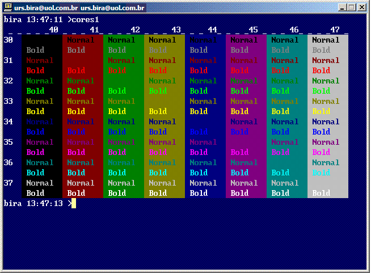Click the row label '32'
371x273 pixels.
(9, 81)
